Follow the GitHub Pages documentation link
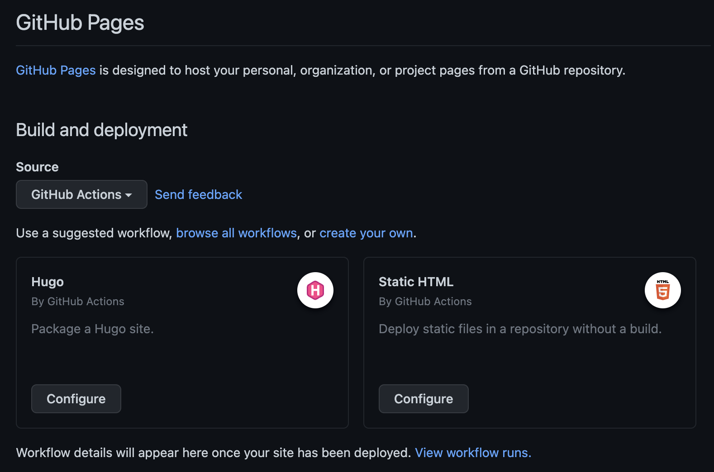The width and height of the screenshot is (714, 472). pyautogui.click(x=56, y=70)
